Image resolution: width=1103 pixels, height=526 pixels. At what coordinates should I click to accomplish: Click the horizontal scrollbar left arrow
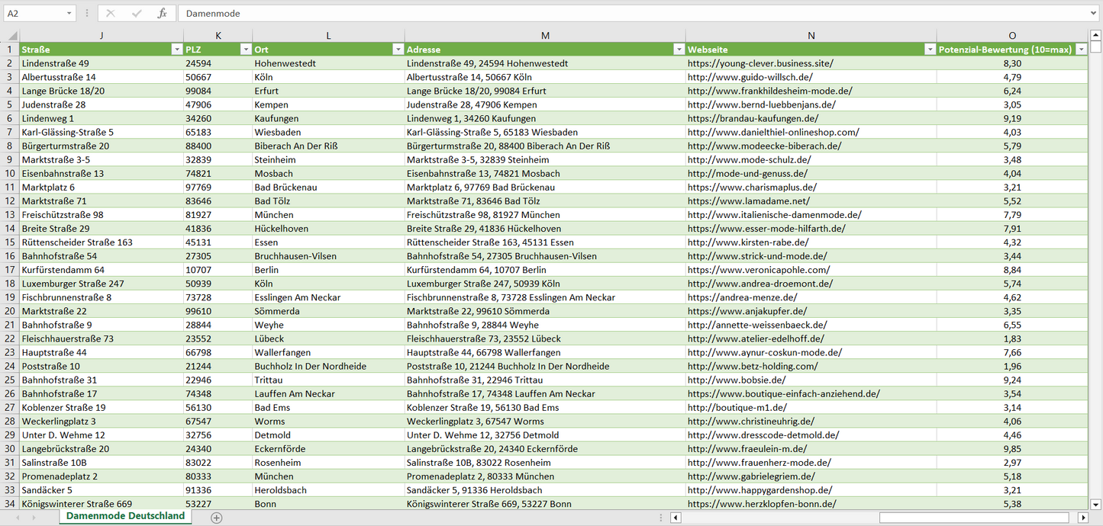point(676,518)
